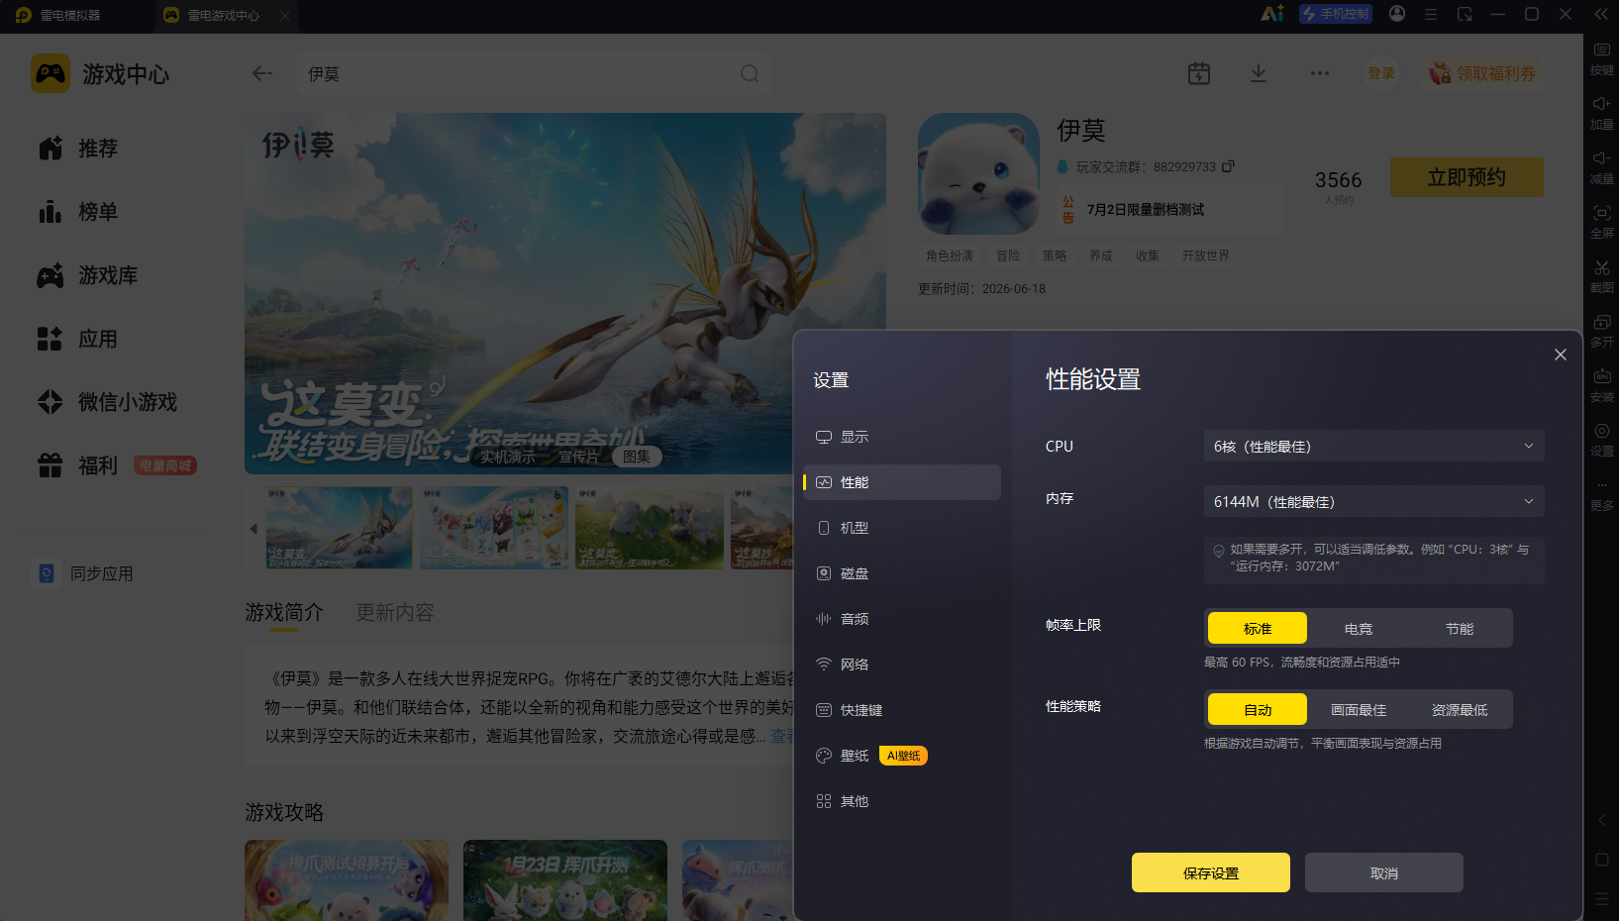The height and width of the screenshot is (921, 1619).
Task: Open the downloads icon
Action: [x=1259, y=73]
